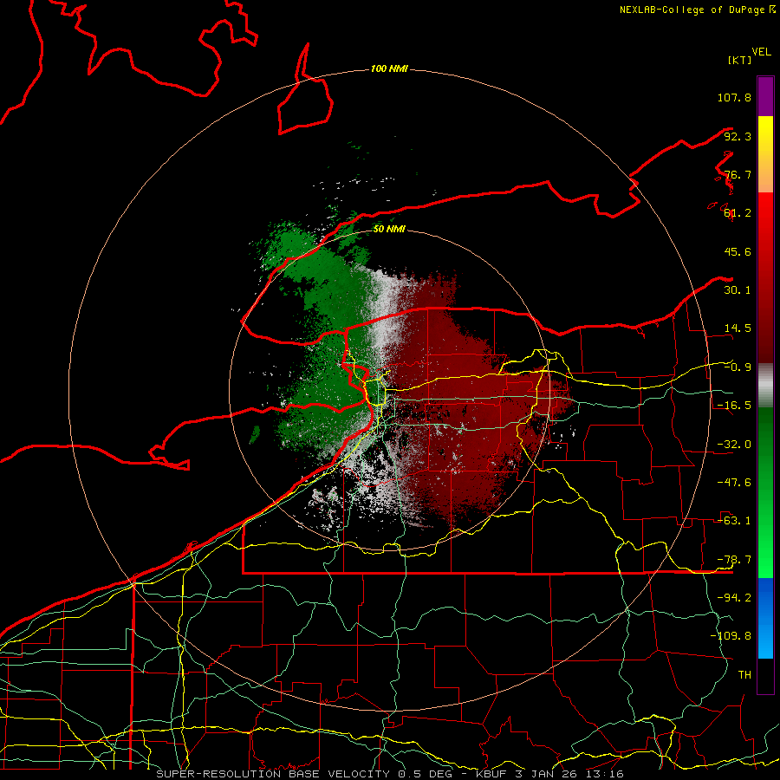
Task: Click the yellow-orange segment of color bar
Action: click(x=765, y=154)
